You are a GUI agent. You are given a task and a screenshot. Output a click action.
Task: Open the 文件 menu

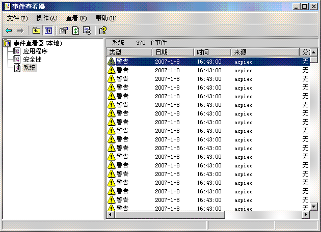coord(17,18)
